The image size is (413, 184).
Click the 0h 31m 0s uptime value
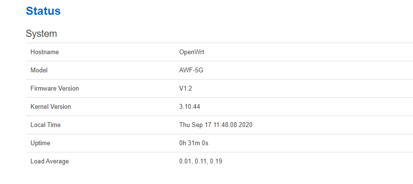coord(194,143)
